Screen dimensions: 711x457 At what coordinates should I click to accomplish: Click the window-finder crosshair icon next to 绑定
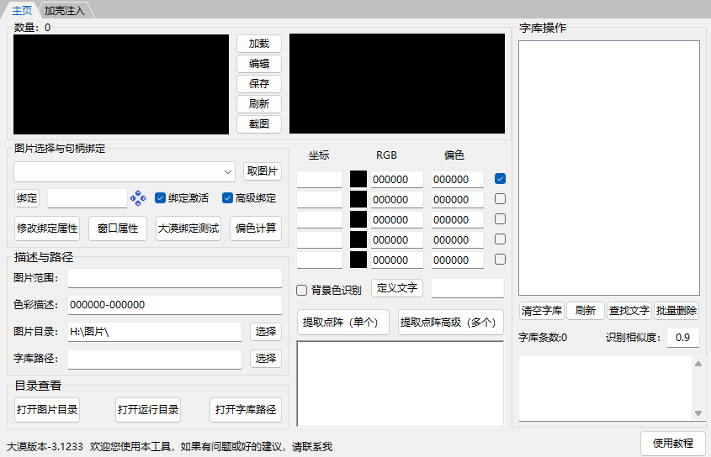point(138,198)
